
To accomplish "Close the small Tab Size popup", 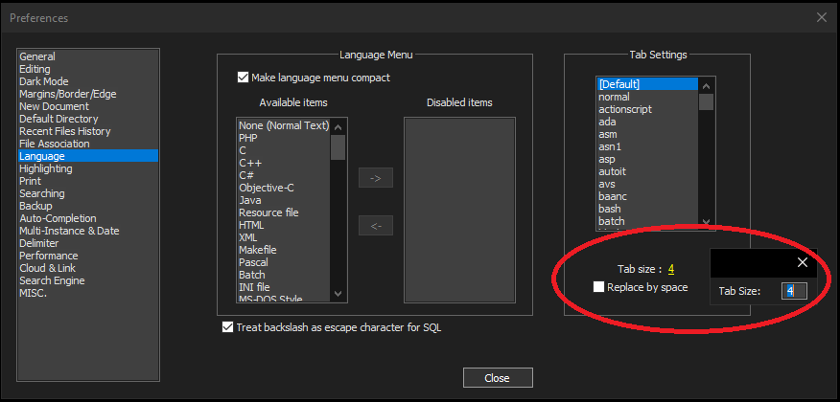I will coord(803,262).
